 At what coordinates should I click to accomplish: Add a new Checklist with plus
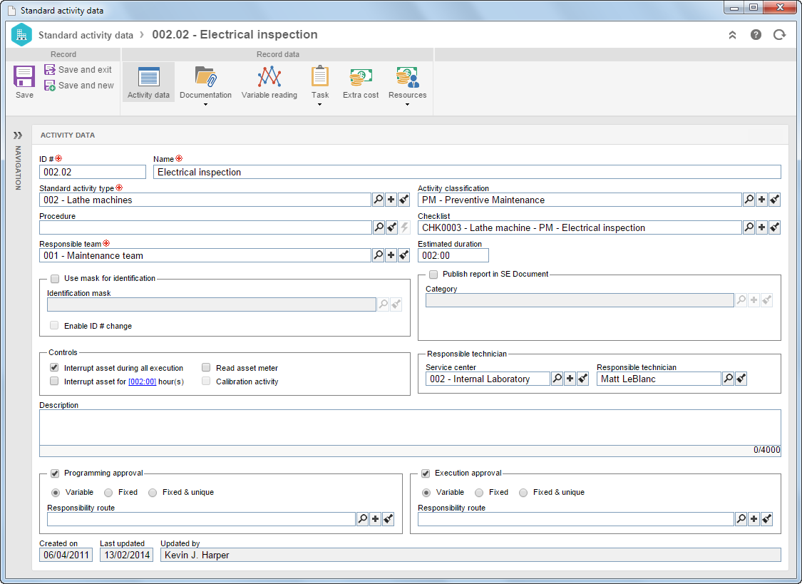761,227
